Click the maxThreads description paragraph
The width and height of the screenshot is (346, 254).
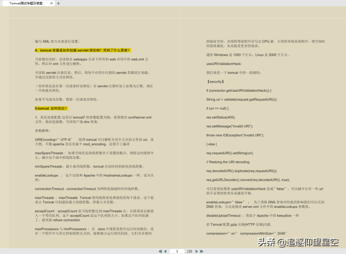coord(94,200)
